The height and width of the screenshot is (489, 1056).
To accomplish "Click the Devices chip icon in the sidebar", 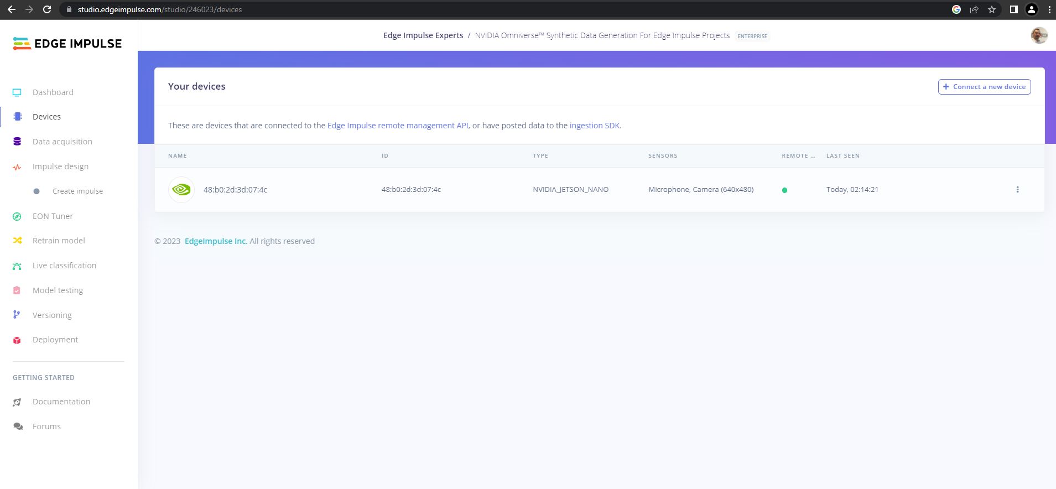I will pos(18,117).
